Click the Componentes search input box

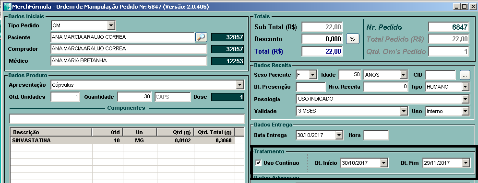127,119
